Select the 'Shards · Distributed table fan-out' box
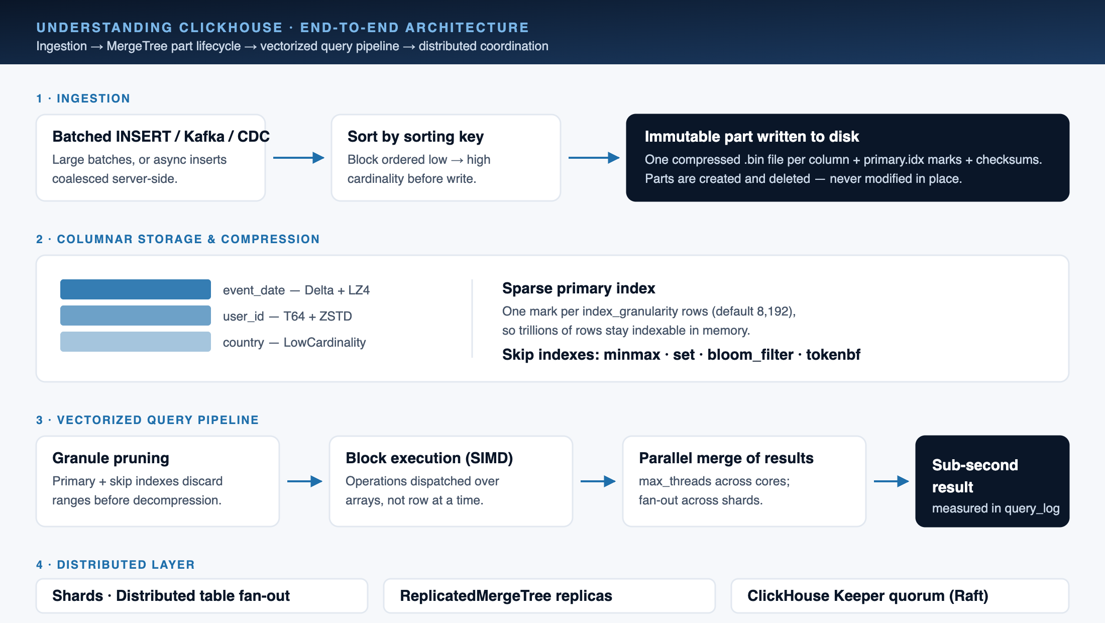 coord(202,596)
